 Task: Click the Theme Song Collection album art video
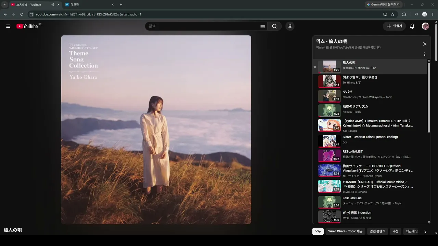[x=156, y=130]
